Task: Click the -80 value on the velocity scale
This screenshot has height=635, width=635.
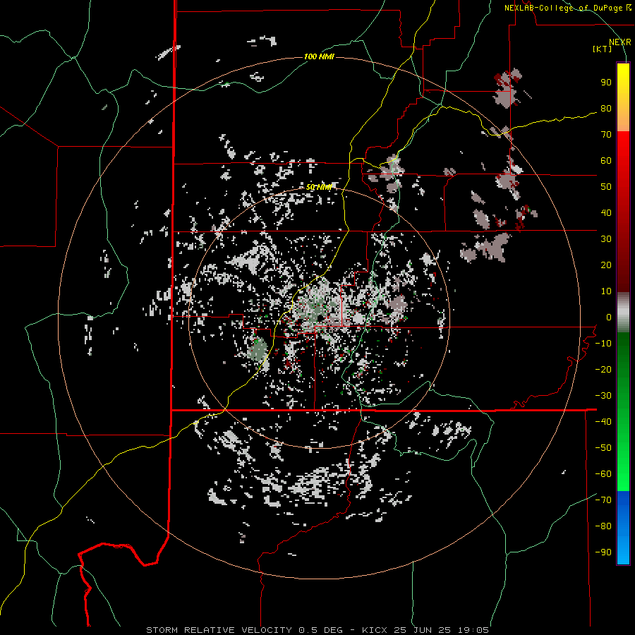Action: [603, 526]
